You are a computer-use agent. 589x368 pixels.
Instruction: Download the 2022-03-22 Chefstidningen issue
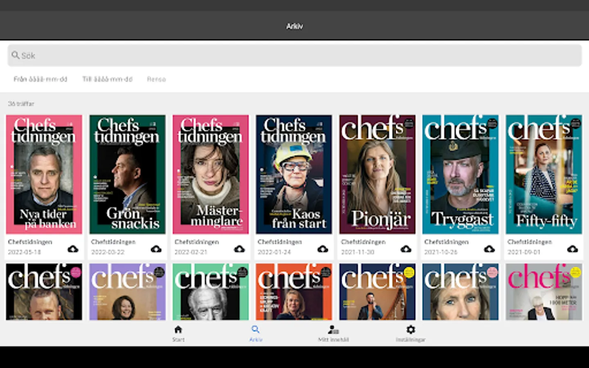click(156, 249)
